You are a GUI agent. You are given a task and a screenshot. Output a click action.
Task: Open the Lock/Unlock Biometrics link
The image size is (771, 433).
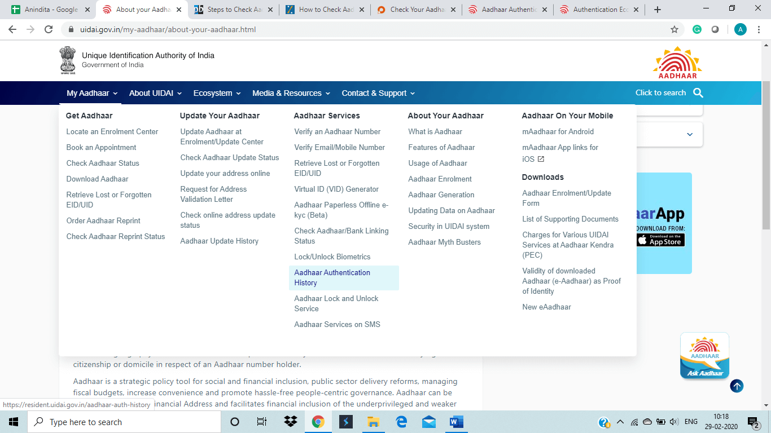pos(332,257)
